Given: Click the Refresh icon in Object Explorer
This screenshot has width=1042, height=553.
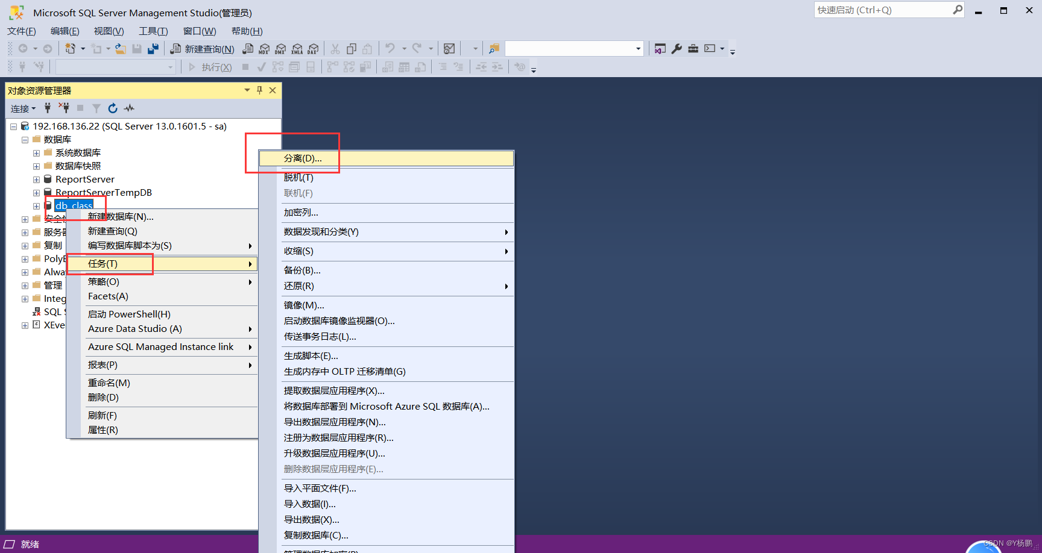Looking at the screenshot, I should point(113,108).
